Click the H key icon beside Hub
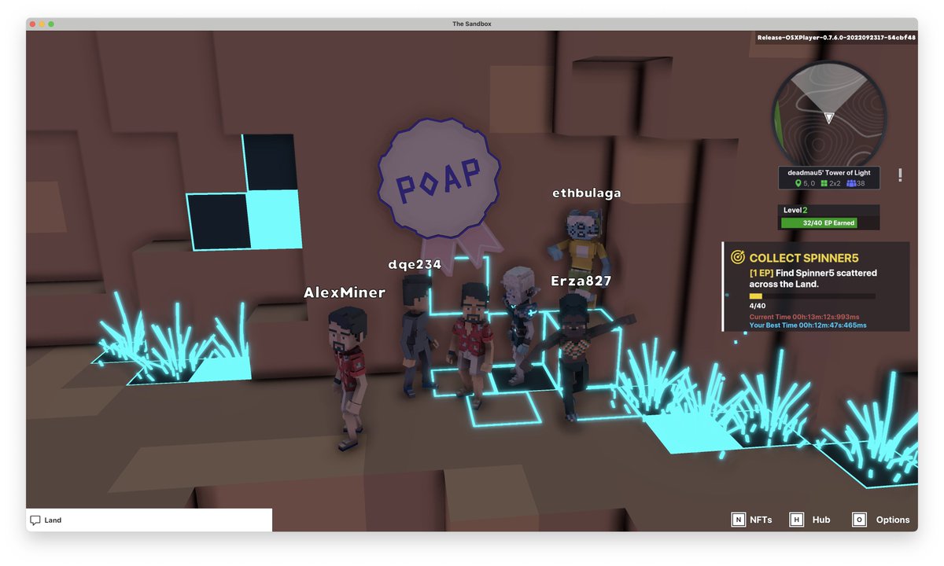The image size is (944, 566). (x=797, y=520)
